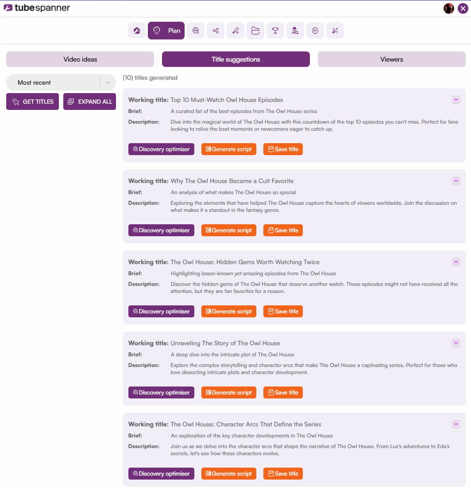Open Discovery optimiser for Top 10 Must-Watch title

[161, 149]
